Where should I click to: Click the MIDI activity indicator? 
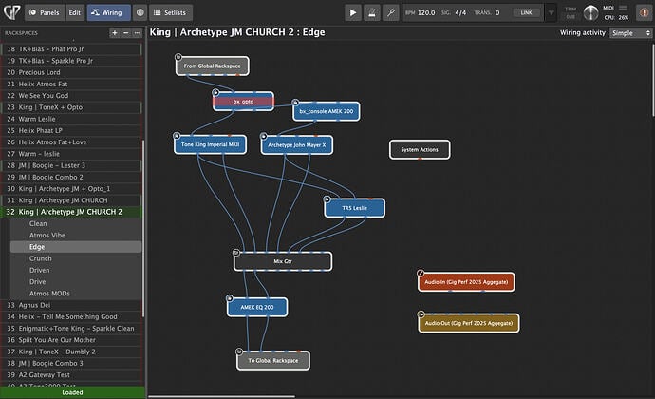coord(623,8)
